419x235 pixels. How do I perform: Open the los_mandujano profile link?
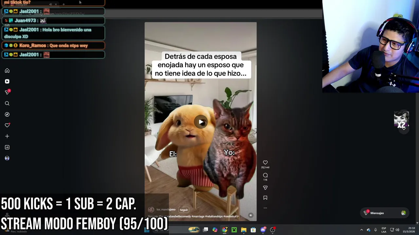coord(166,210)
